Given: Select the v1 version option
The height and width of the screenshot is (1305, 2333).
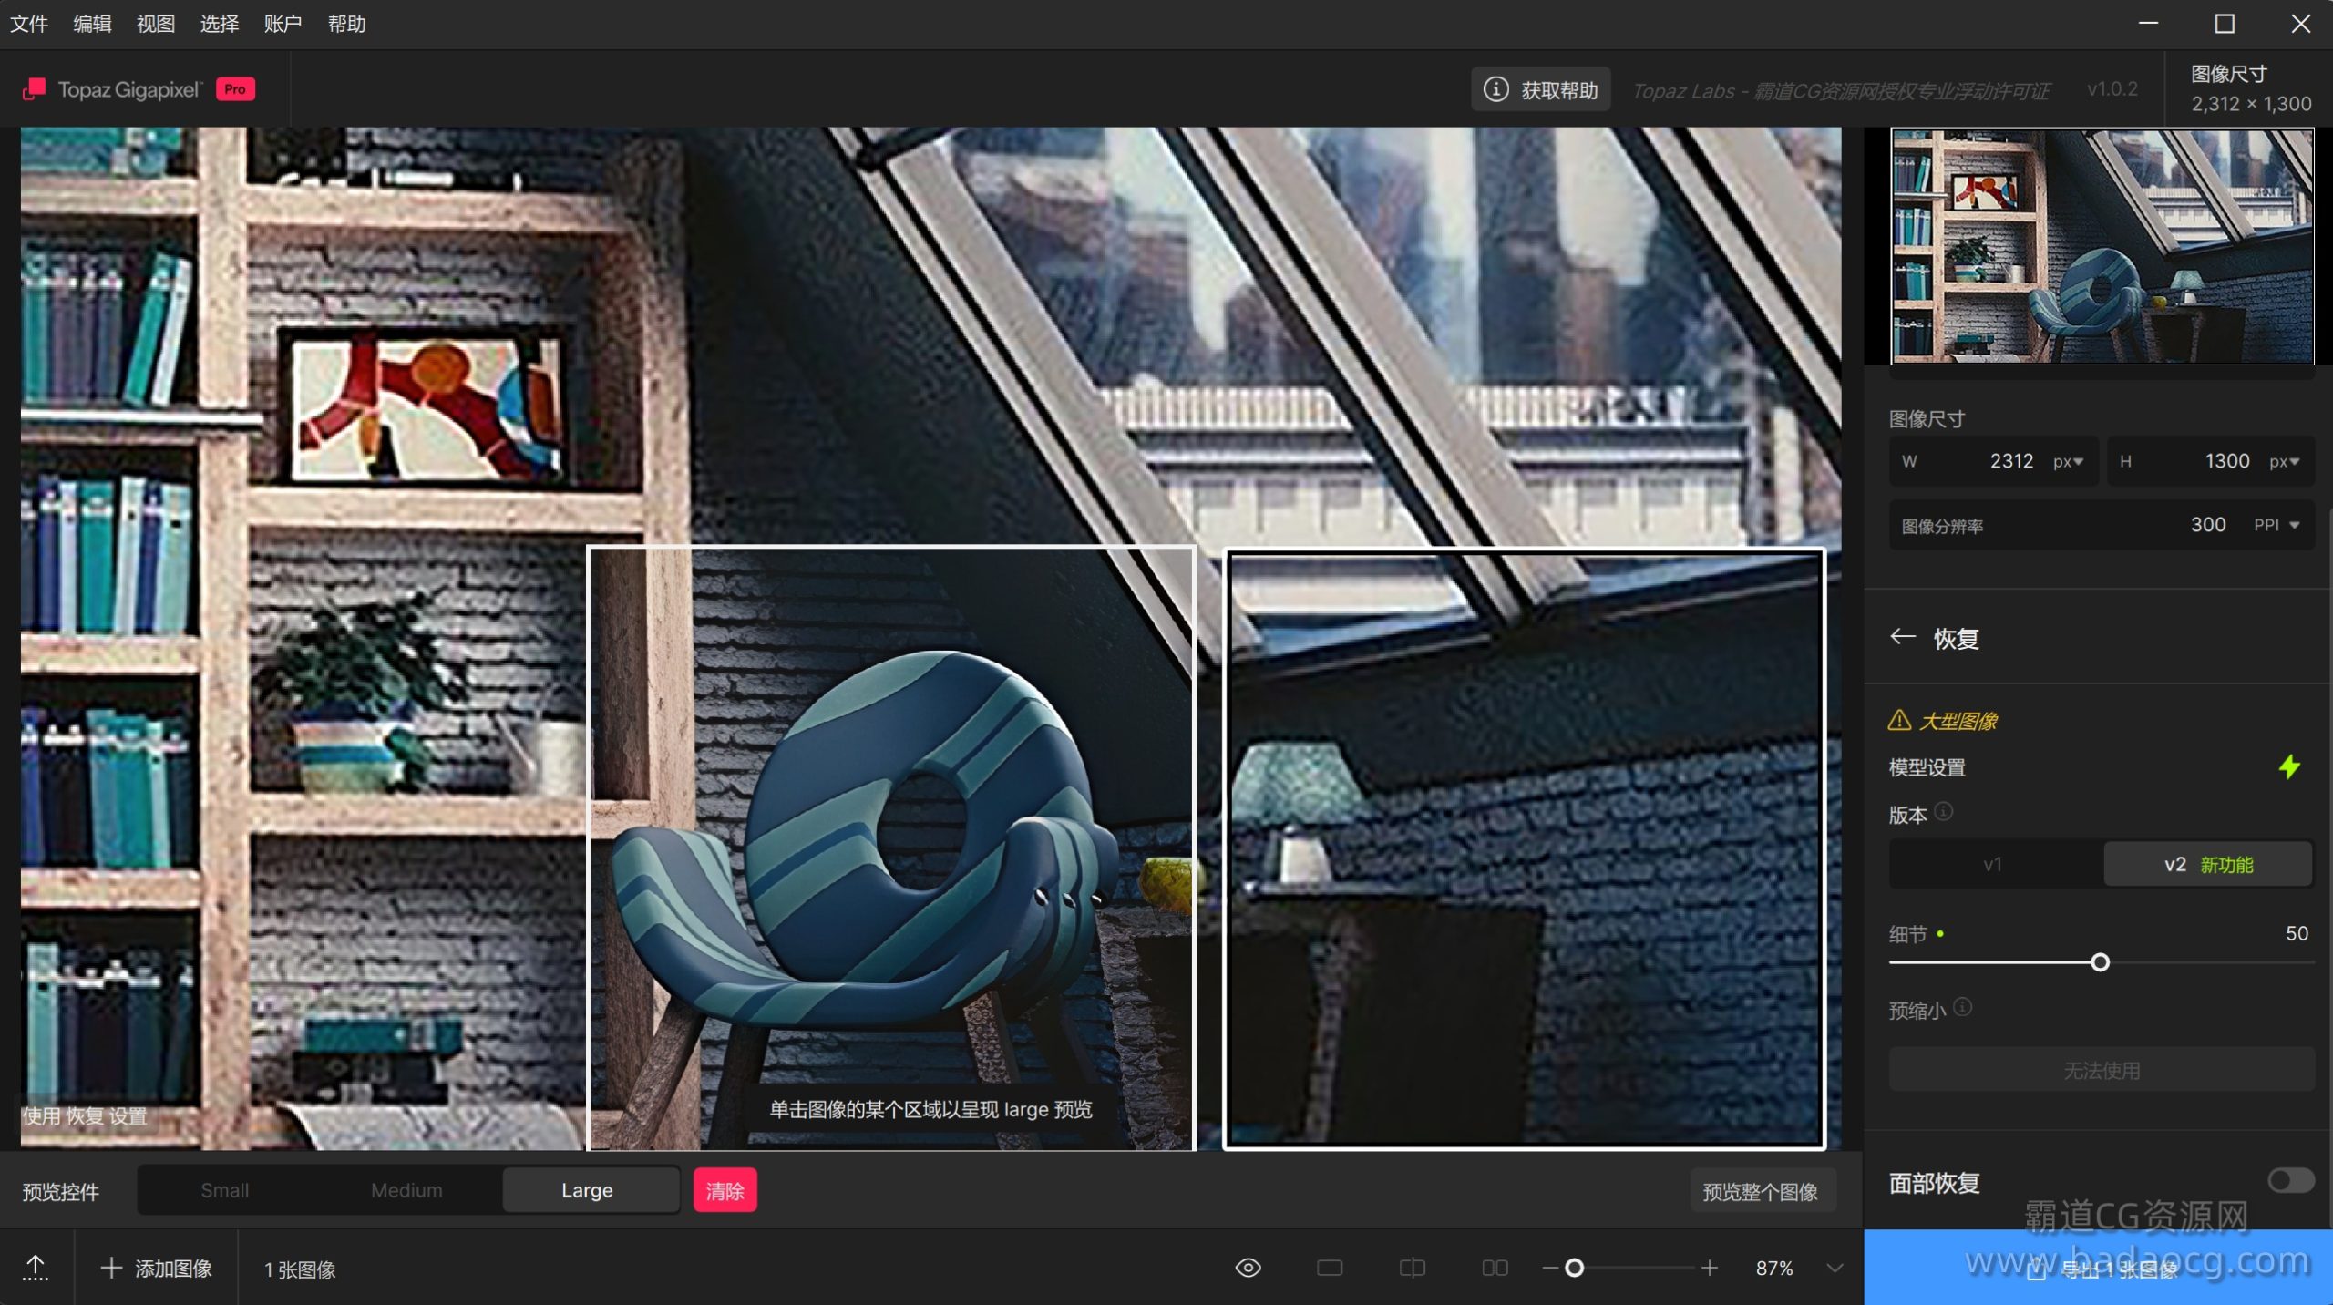Looking at the screenshot, I should pyautogui.click(x=1993, y=864).
